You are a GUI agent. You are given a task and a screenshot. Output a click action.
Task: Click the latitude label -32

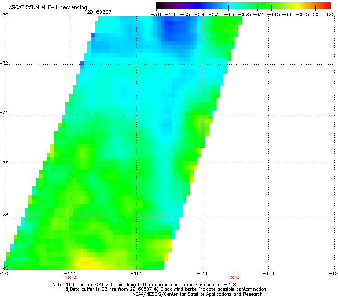point(4,63)
